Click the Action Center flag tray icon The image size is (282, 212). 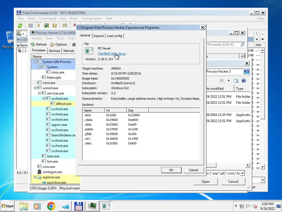point(248,206)
